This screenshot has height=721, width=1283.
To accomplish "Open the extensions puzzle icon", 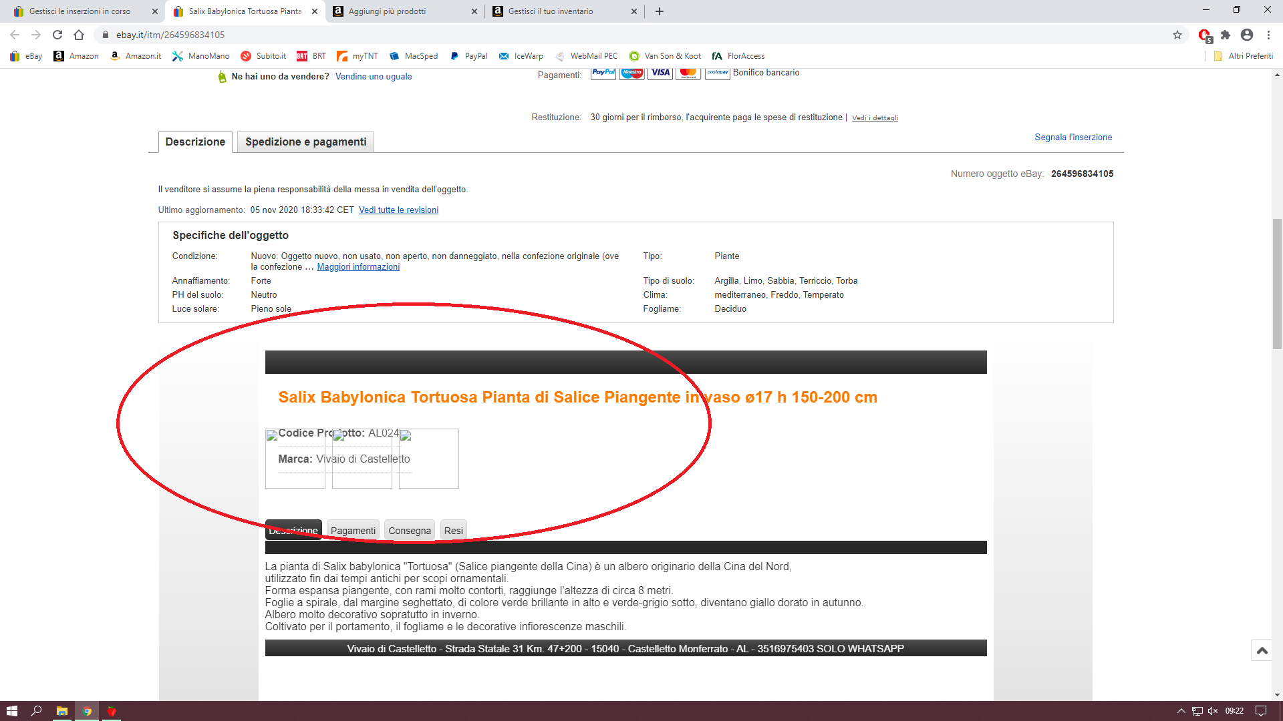I will click(1226, 35).
